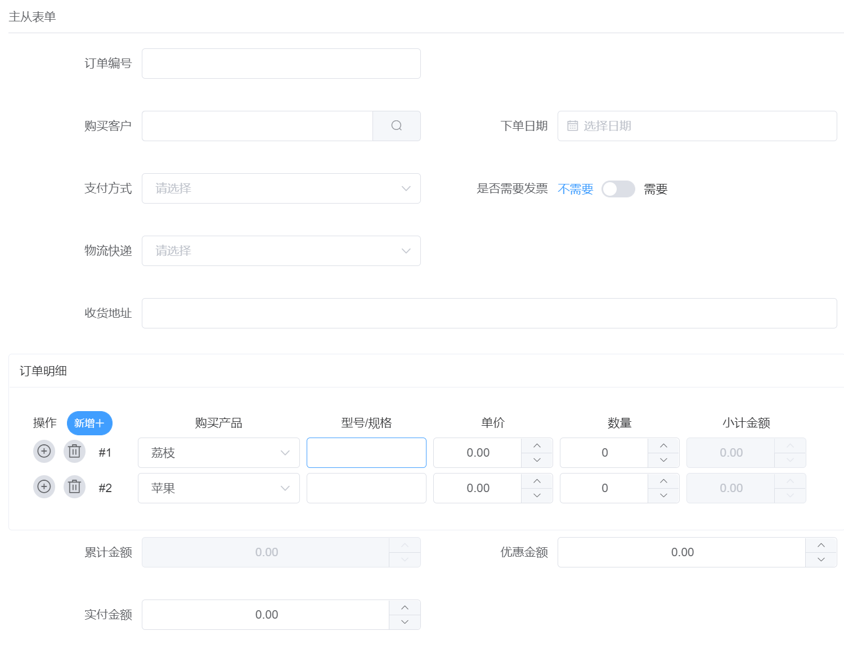
Task: Click the 主从表单 page title
Action: point(32,17)
